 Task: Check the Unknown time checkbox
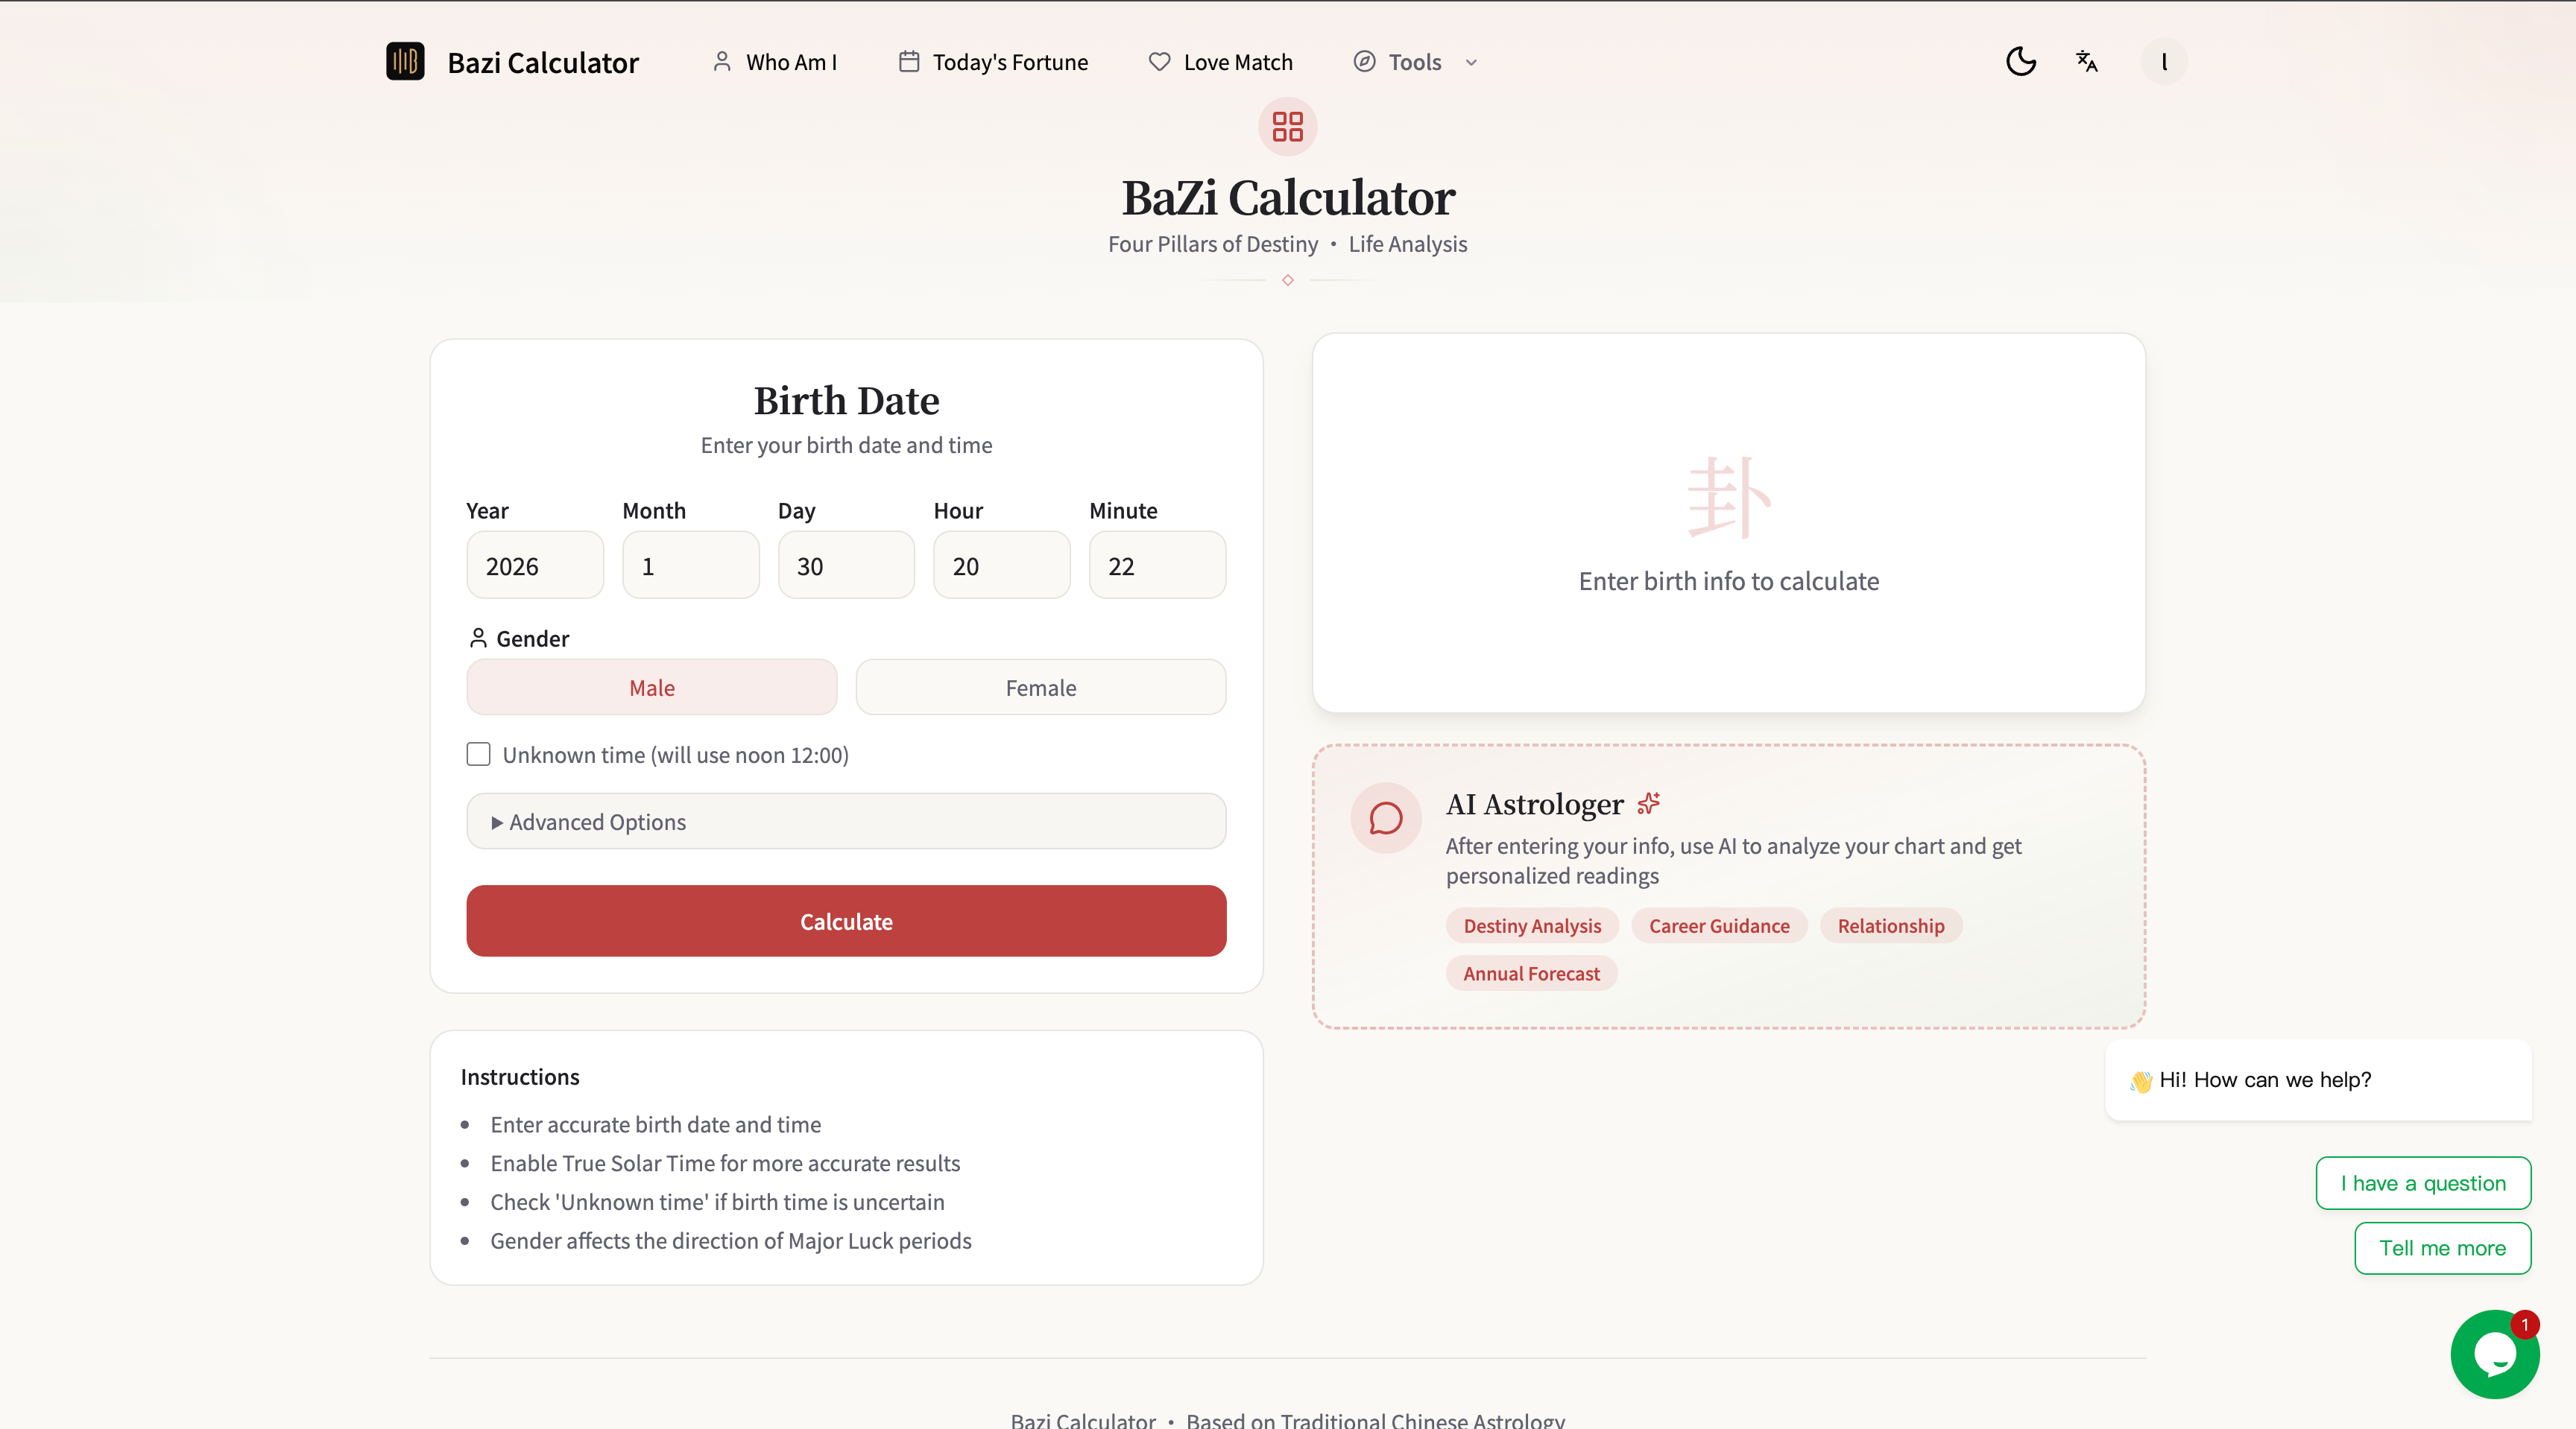tap(478, 755)
